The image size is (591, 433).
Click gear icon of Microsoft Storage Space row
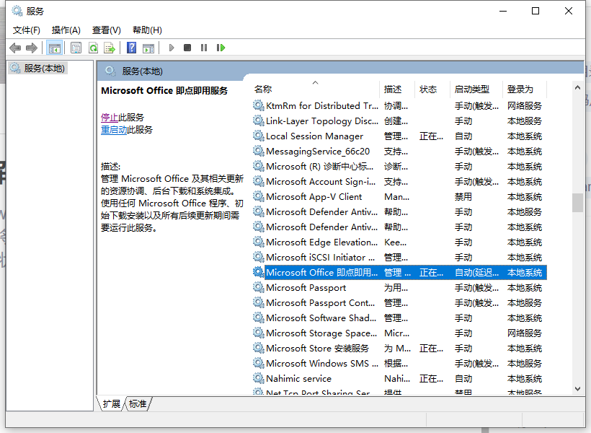point(258,333)
